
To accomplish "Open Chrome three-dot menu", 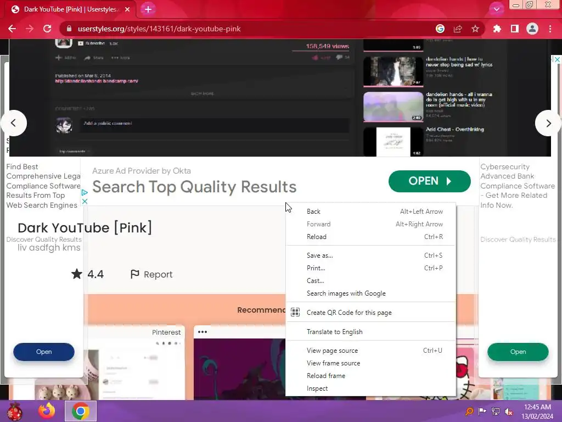I will coord(550,29).
